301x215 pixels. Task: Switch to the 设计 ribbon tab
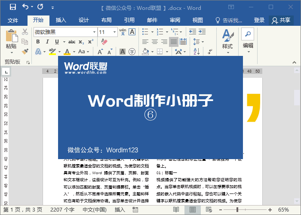84,20
